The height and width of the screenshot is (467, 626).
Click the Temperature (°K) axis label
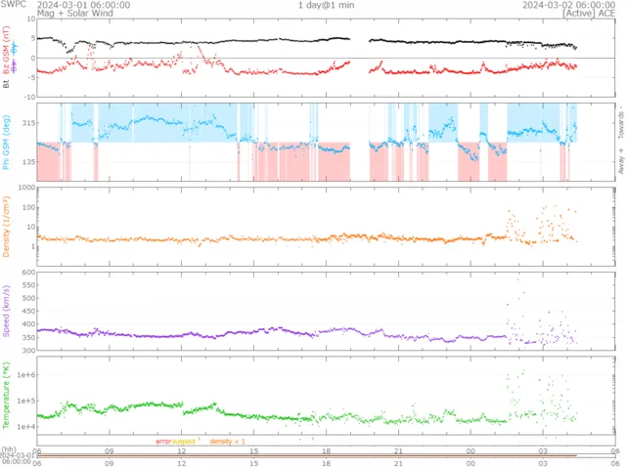click(x=6, y=396)
